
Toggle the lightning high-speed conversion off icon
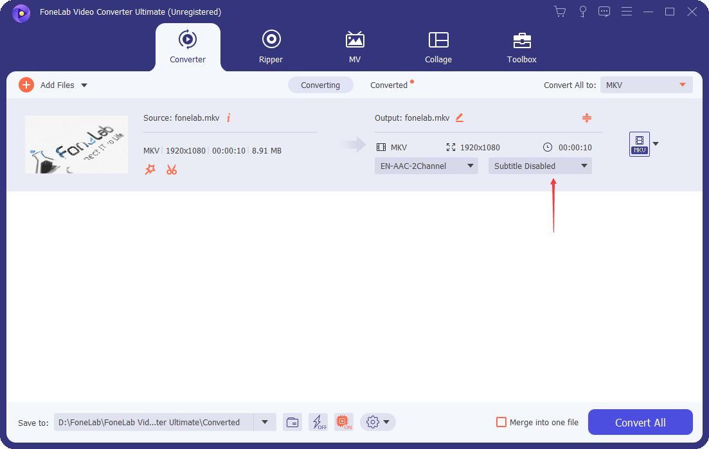318,423
